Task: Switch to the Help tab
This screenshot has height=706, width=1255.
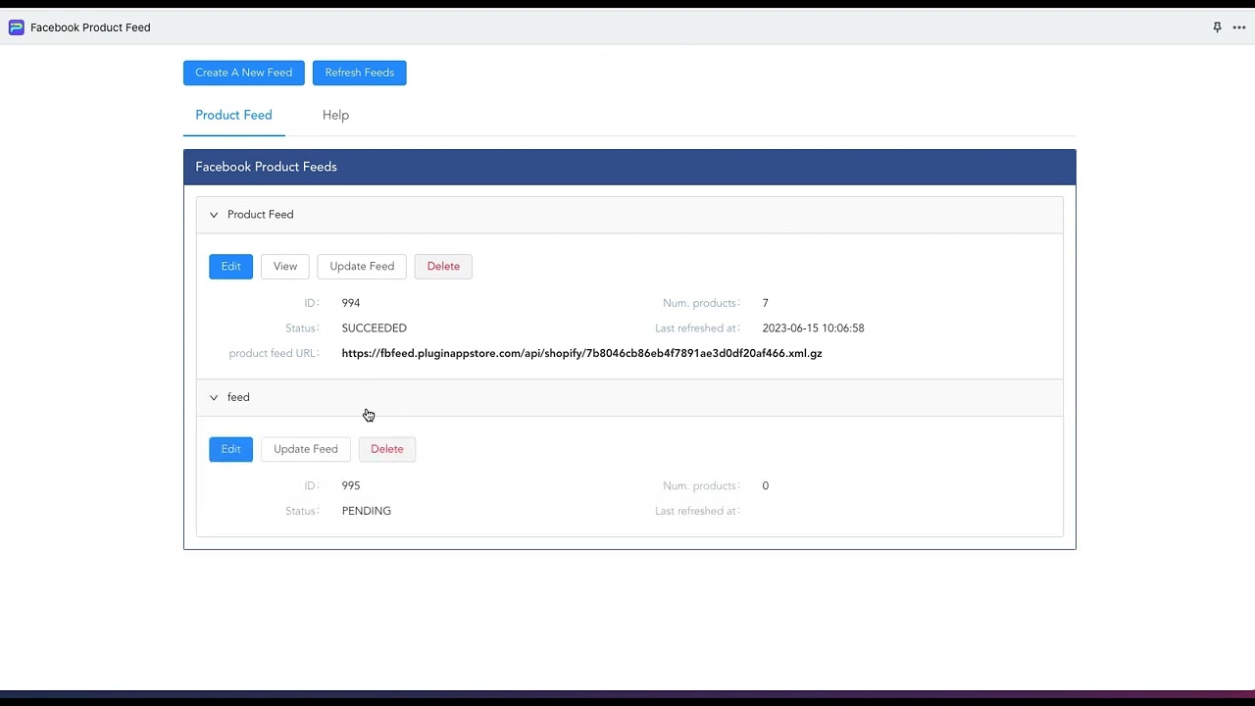Action: click(335, 115)
